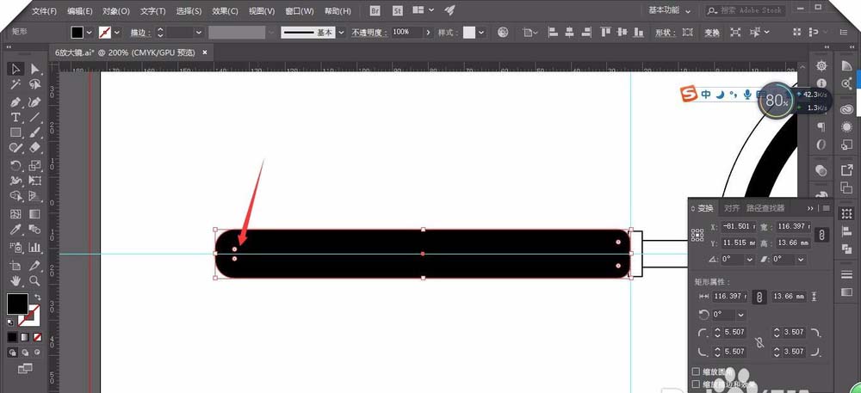
Task: Open the fill color dropdown in control bar
Action: point(89,33)
